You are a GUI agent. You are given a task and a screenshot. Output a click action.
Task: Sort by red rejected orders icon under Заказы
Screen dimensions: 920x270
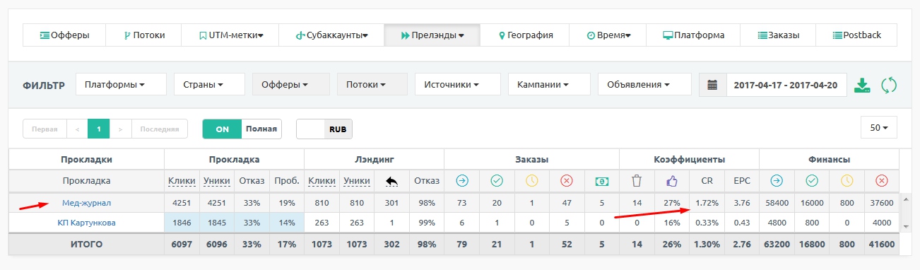click(566, 181)
